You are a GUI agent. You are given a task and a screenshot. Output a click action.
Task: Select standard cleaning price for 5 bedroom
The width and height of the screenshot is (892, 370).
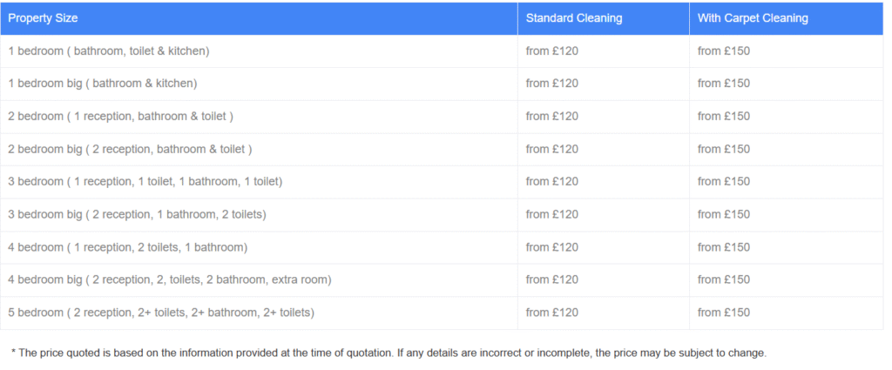(552, 313)
